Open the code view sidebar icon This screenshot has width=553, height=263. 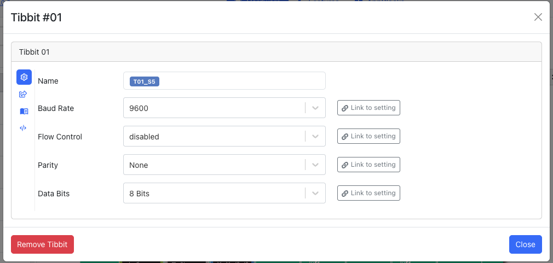tap(23, 128)
